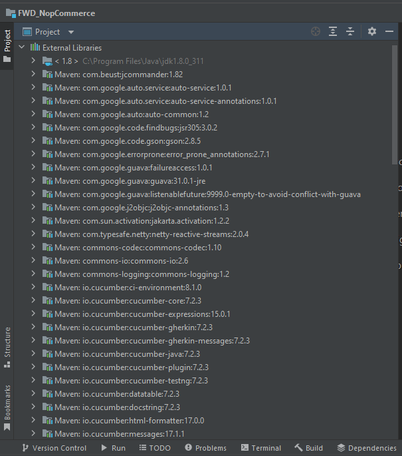This screenshot has height=456, width=402.
Task: Open the Project panel gear options
Action: click(x=372, y=31)
